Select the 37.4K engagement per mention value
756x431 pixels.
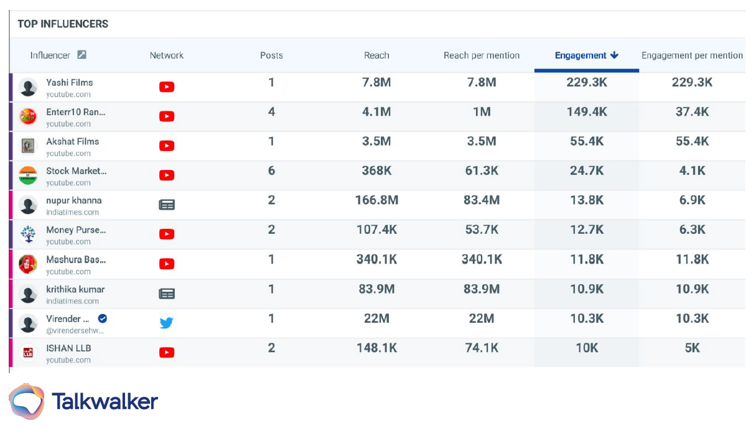point(692,112)
